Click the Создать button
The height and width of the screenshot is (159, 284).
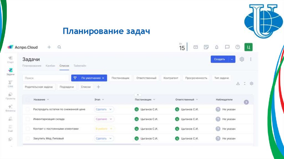[219, 59]
